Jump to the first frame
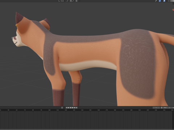The width and height of the screenshot is (174, 130). 66,108
